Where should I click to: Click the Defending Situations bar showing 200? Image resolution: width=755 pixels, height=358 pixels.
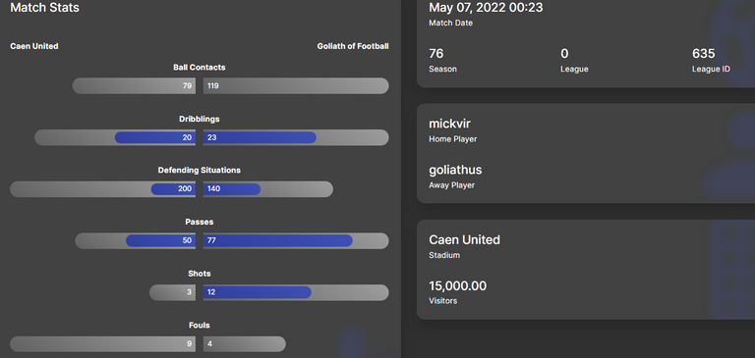tap(173, 189)
